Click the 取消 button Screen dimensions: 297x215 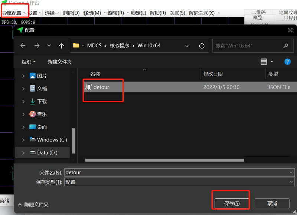pyautogui.click(x=272, y=203)
